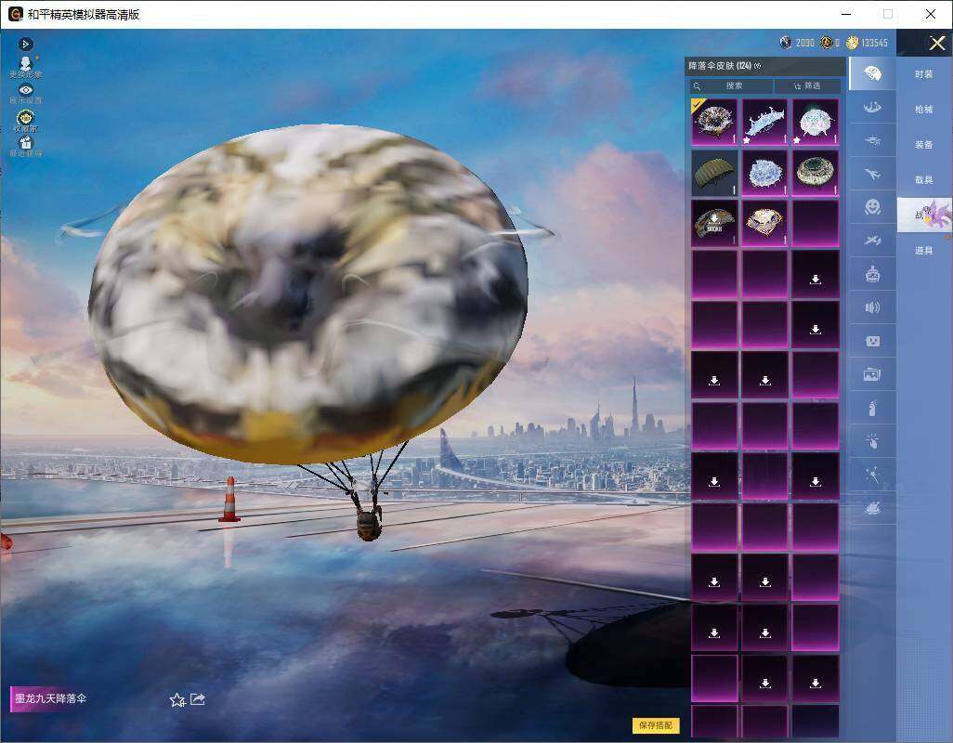
Task: Collapse the left menu with the arrow icon
Action: [x=25, y=44]
